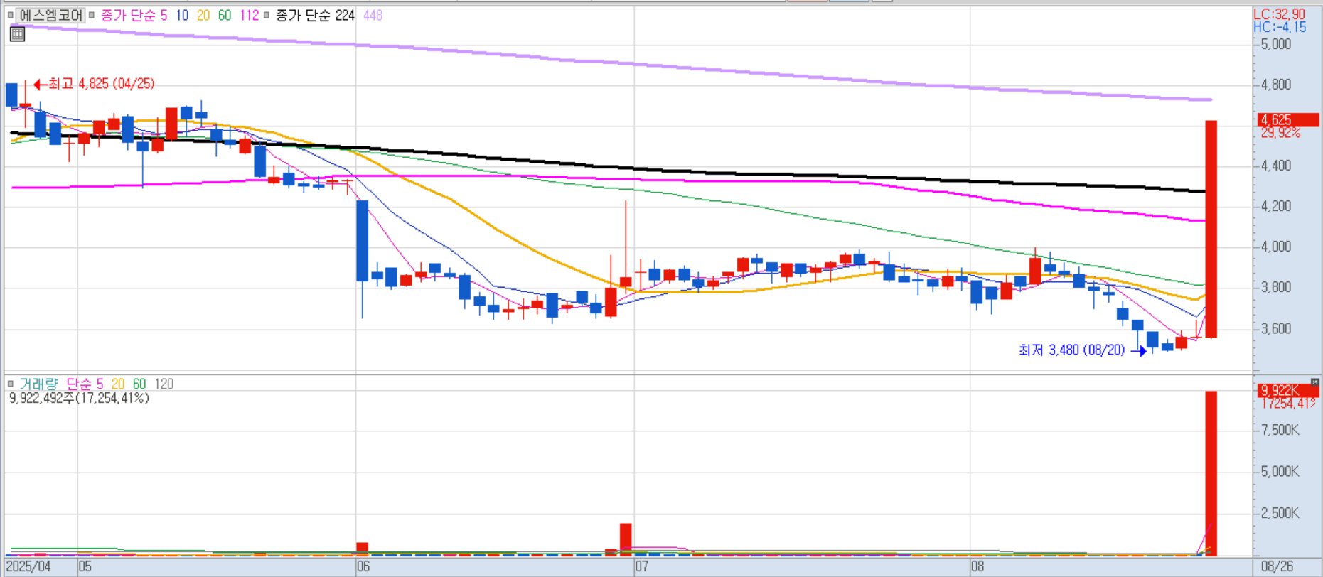Click the red 4,625 current price tag
This screenshot has height=577, width=1323.
(x=1288, y=119)
